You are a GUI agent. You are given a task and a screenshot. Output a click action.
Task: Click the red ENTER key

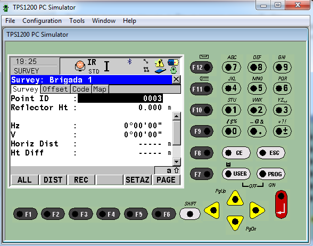pyautogui.click(x=281, y=204)
